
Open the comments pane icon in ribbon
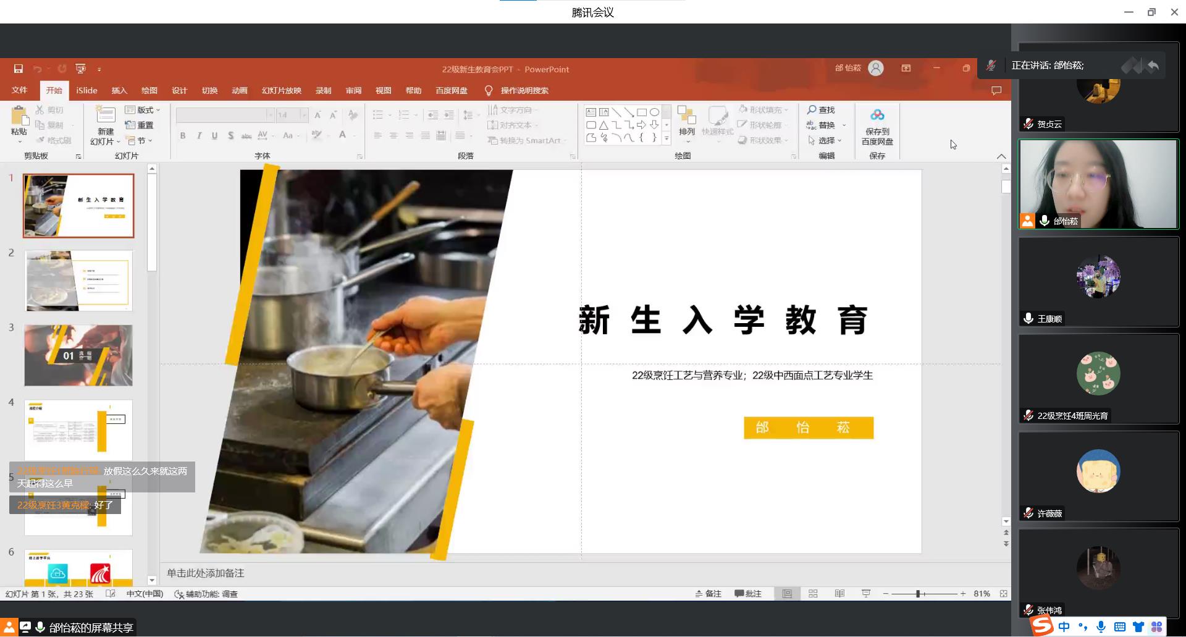click(x=996, y=91)
